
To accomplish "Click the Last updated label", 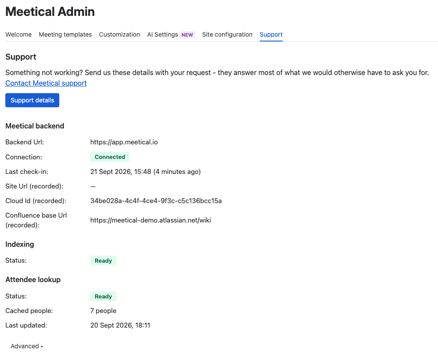I will (x=26, y=325).
